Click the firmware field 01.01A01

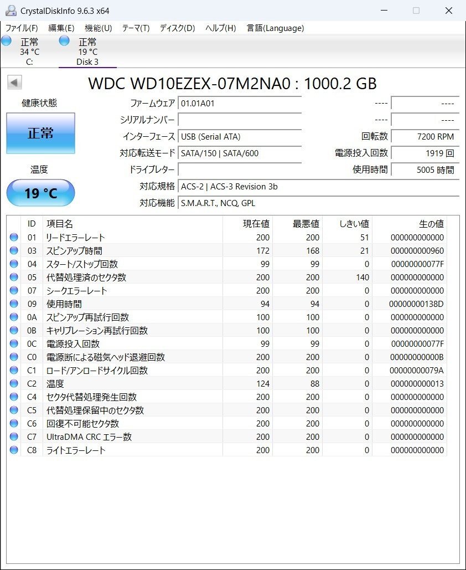pyautogui.click(x=240, y=104)
